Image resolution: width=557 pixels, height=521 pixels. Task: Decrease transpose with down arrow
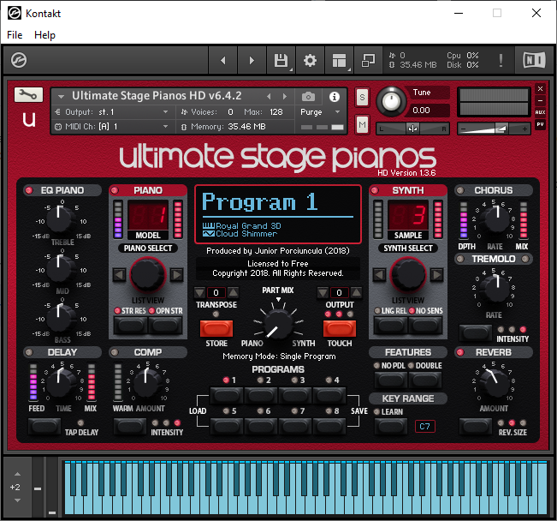199,292
